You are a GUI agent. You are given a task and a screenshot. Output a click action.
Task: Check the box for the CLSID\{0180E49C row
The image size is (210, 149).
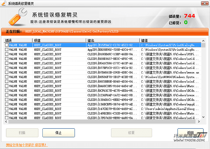click(x=7, y=54)
